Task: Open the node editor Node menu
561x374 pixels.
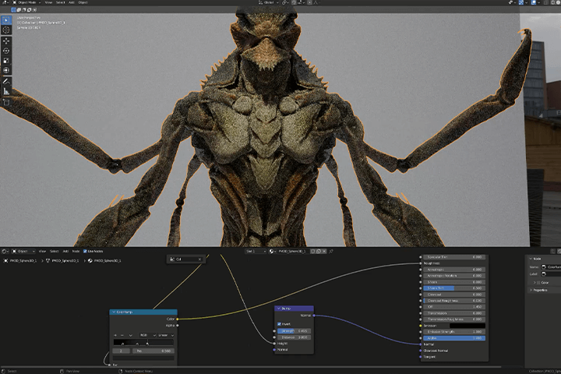Action: pyautogui.click(x=76, y=251)
